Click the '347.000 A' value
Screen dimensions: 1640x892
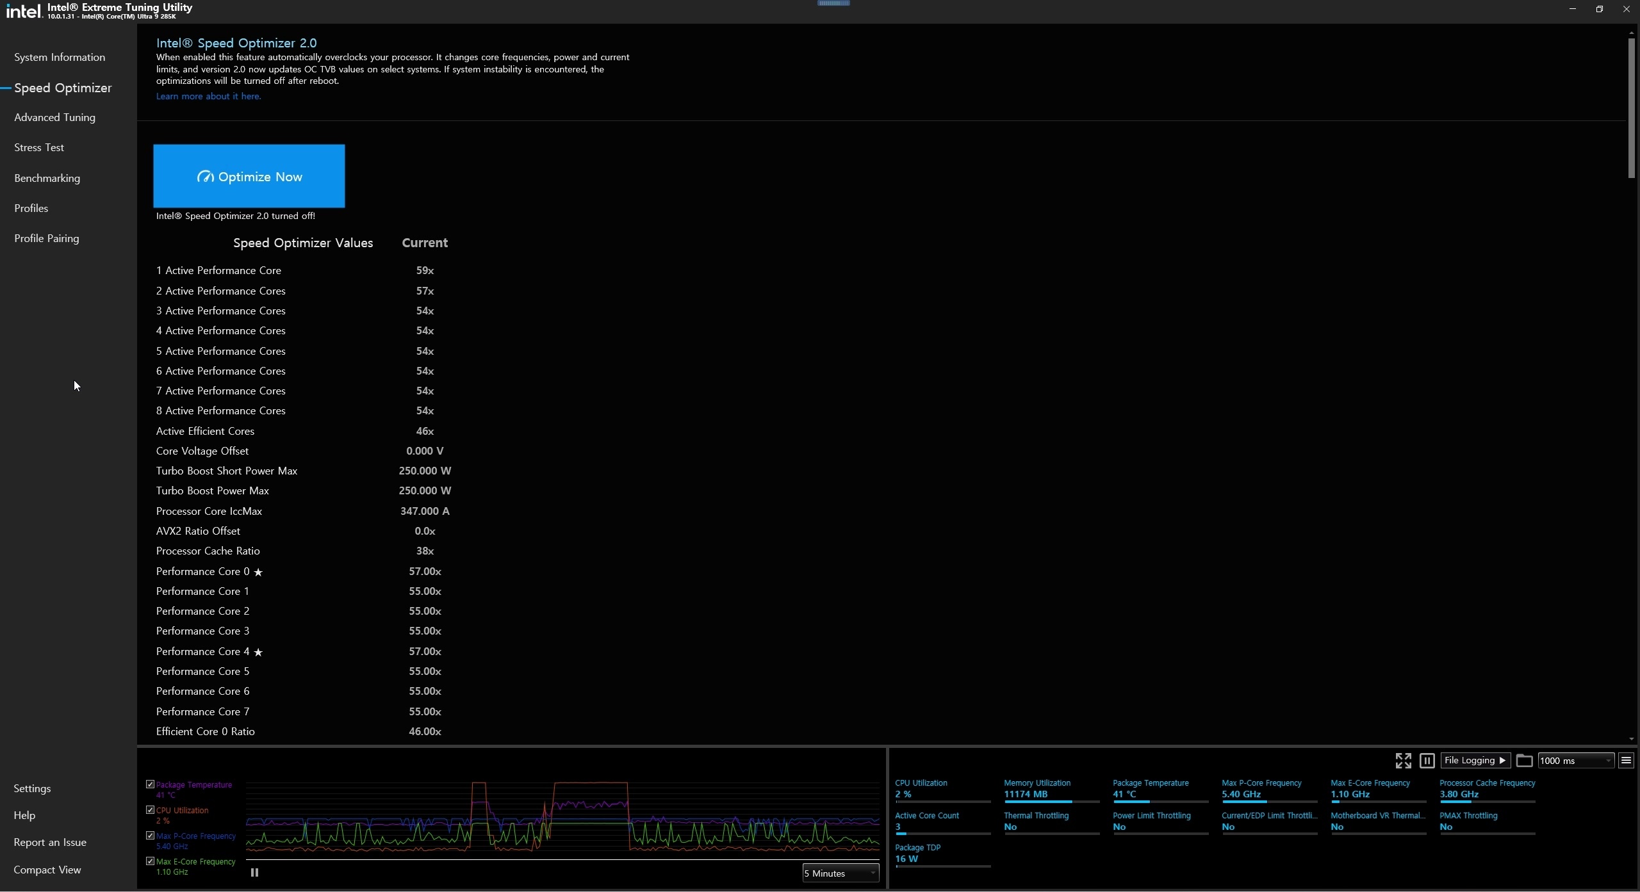coord(425,511)
